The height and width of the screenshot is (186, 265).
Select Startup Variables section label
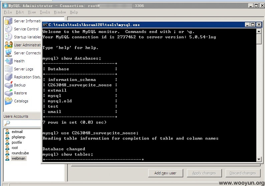tap(27, 37)
